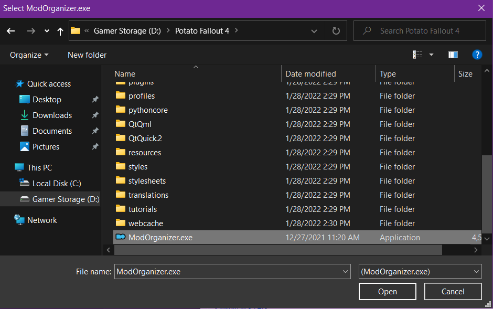Select Local Disk (C:) drive
Image resolution: width=493 pixels, height=309 pixels.
click(57, 183)
